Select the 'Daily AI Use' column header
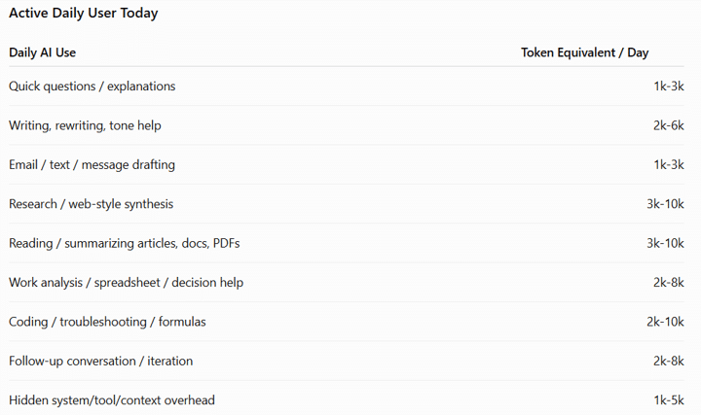Viewport: 701px width, 415px height. pos(43,52)
